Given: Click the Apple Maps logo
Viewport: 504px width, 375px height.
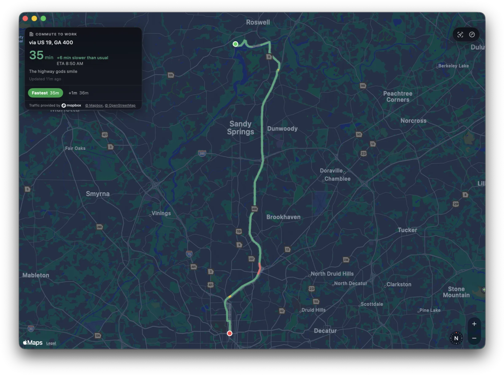Looking at the screenshot, I should click(x=33, y=343).
